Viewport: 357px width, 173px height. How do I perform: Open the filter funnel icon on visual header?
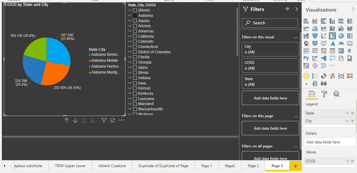click(104, 120)
